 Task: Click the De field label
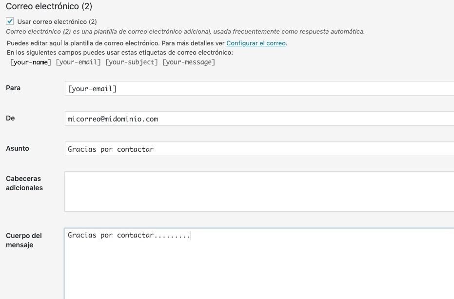click(10, 118)
